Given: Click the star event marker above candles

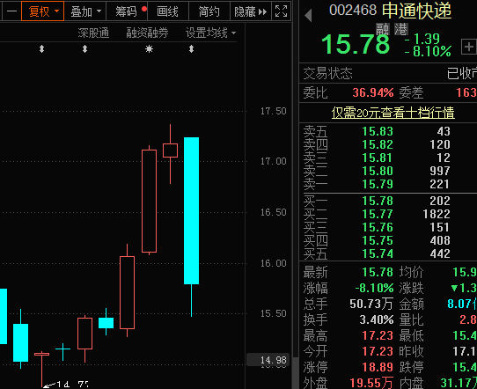Looking at the screenshot, I should pos(149,49).
